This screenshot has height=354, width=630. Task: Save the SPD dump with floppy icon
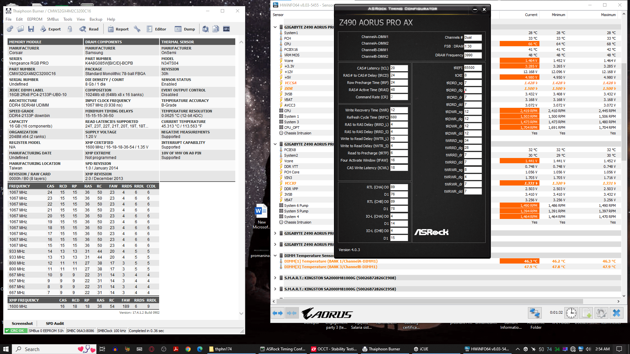tap(31, 29)
